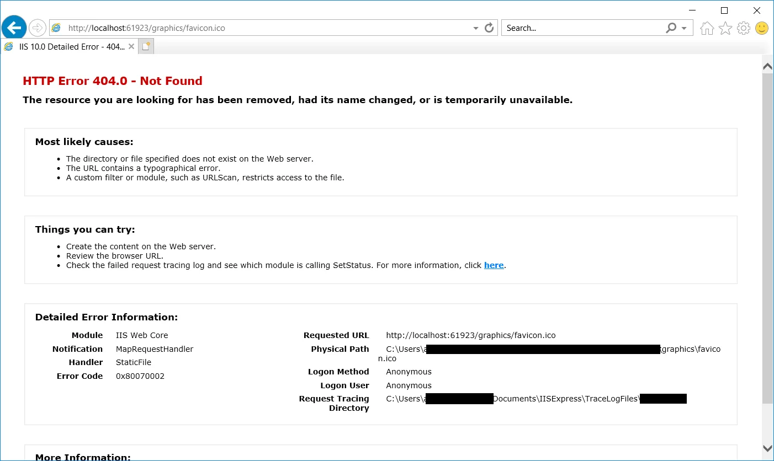Click the 'Request Tracing Directory' label
The width and height of the screenshot is (774, 461).
334,403
